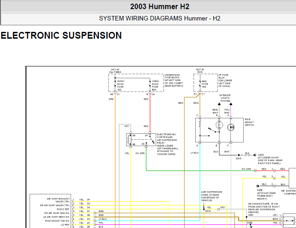Click the LED diode symbol in ride height switch
Viewport: 296px width, 228px height.
(231, 127)
